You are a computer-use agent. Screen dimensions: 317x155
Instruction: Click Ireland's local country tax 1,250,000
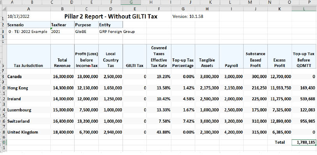[110, 99]
